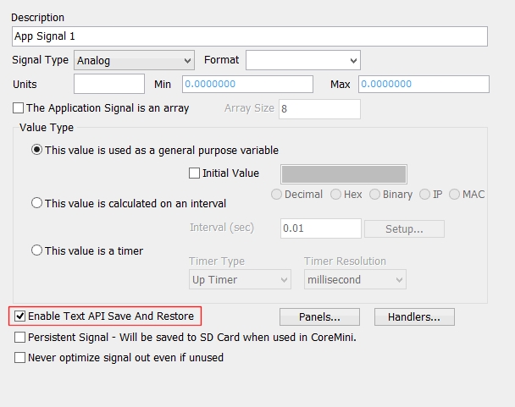
Task: Click the Interval (sec) field
Action: 320,228
